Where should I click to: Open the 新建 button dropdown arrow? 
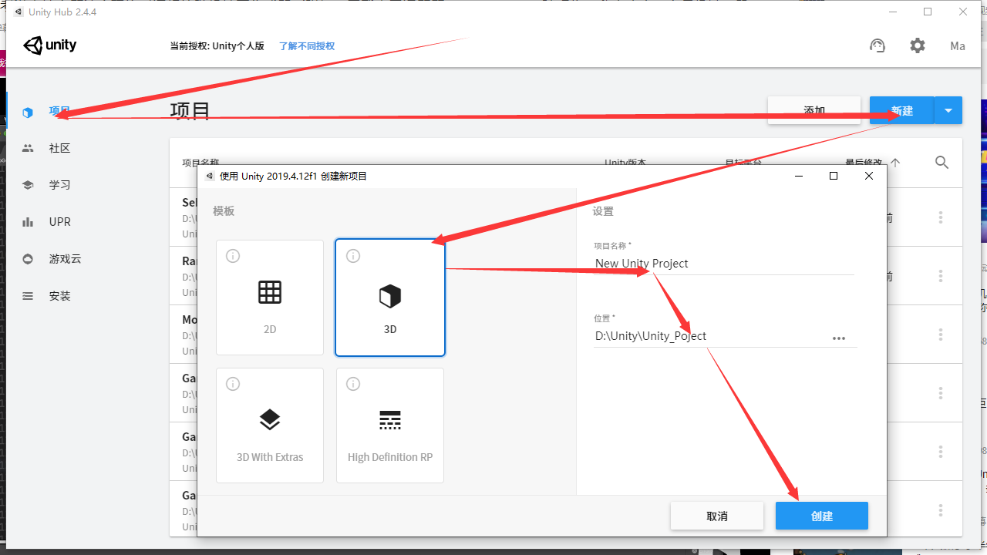click(948, 109)
